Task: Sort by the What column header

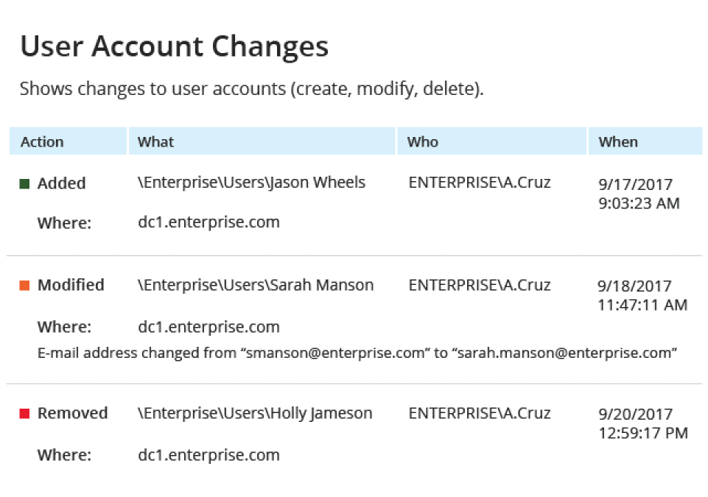Action: [155, 142]
